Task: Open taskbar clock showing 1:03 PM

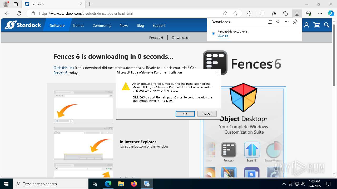Action: pyautogui.click(x=314, y=184)
